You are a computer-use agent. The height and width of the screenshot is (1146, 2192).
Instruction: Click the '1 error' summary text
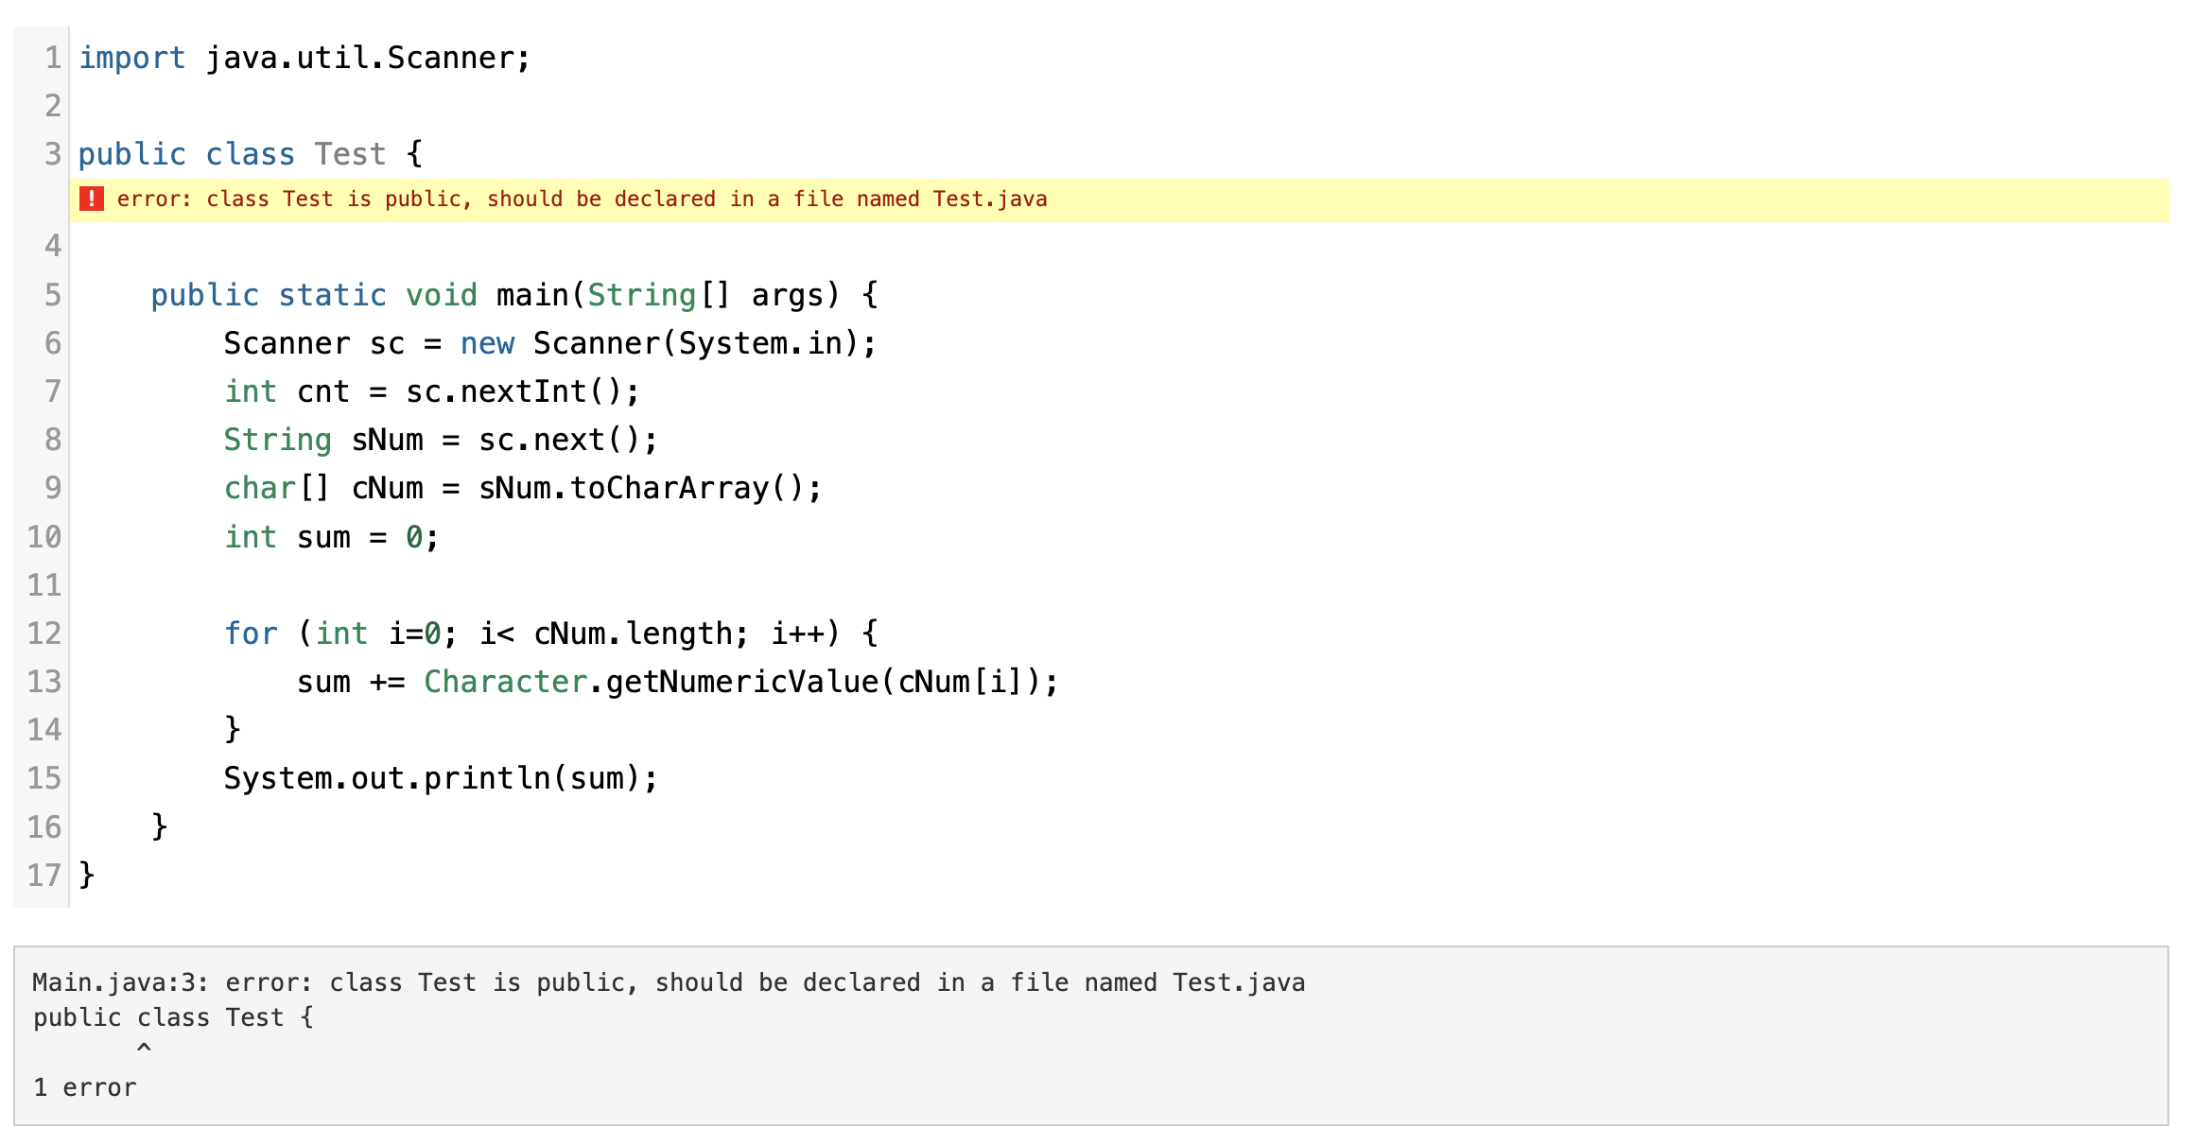[x=85, y=1087]
